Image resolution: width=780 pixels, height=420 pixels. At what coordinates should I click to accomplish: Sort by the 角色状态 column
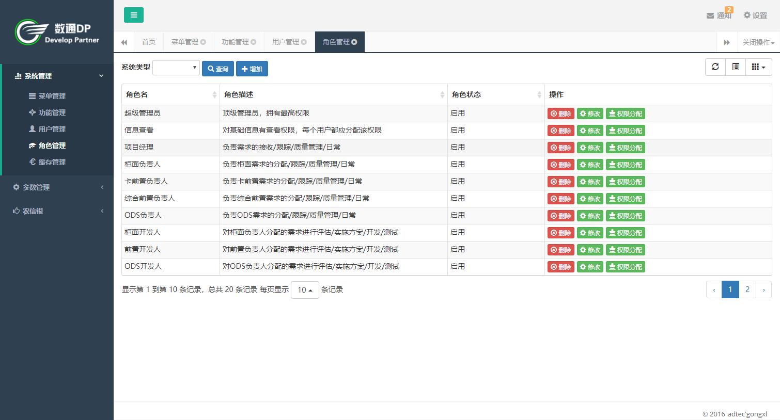[x=496, y=94]
